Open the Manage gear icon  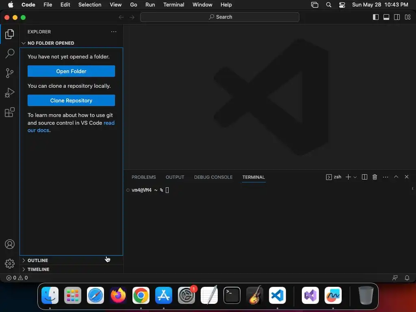10,263
